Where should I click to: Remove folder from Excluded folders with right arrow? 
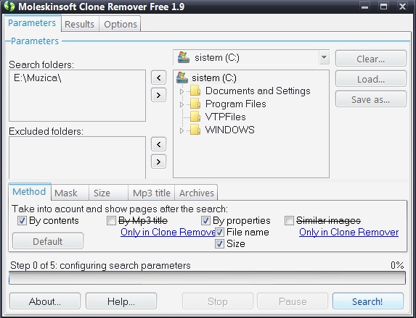coord(159,162)
